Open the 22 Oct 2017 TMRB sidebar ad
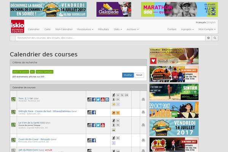228x152 pixels. (x=174, y=110)
